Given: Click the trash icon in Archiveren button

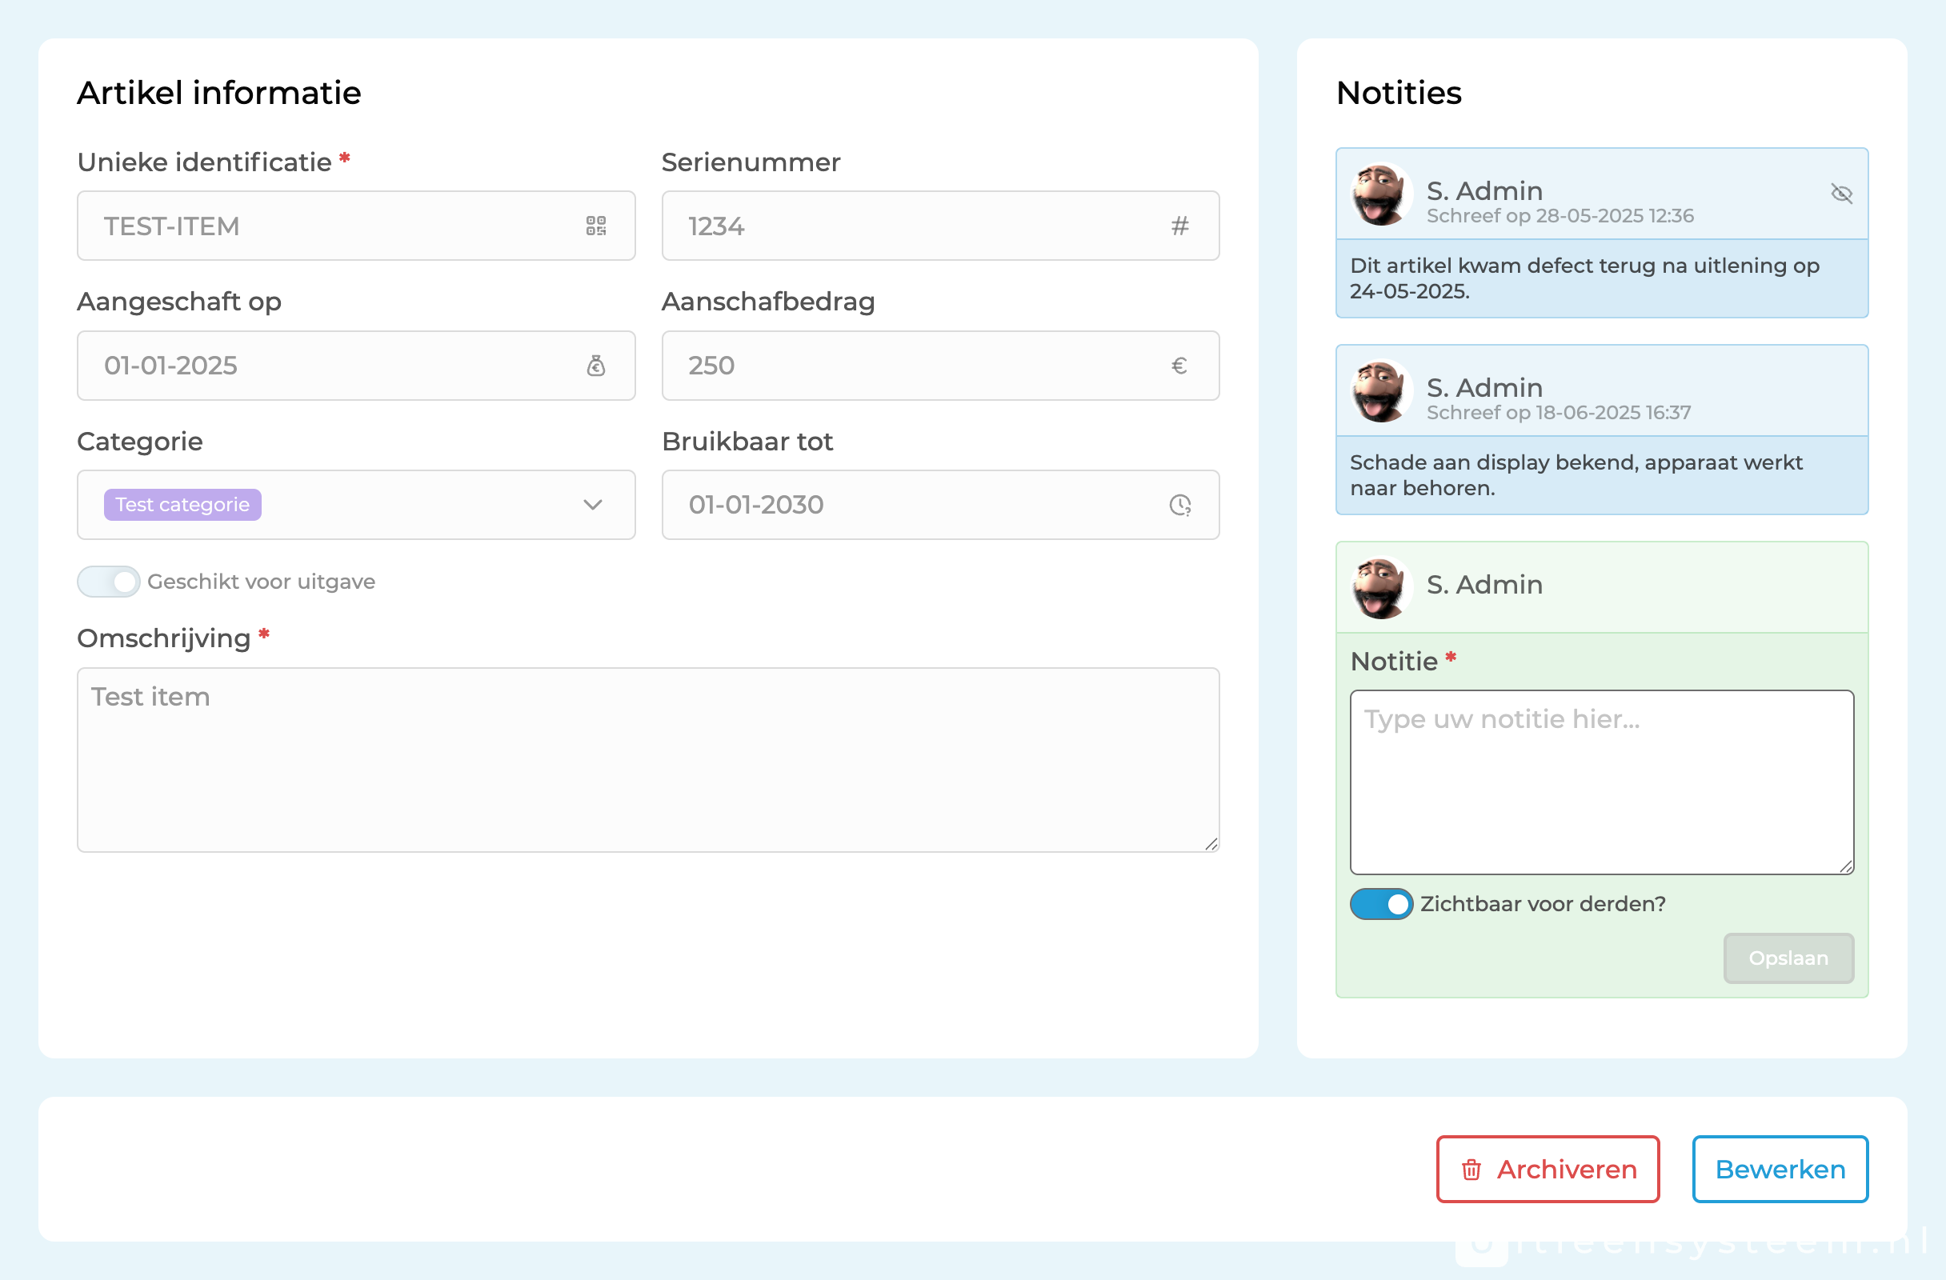Looking at the screenshot, I should (x=1471, y=1170).
